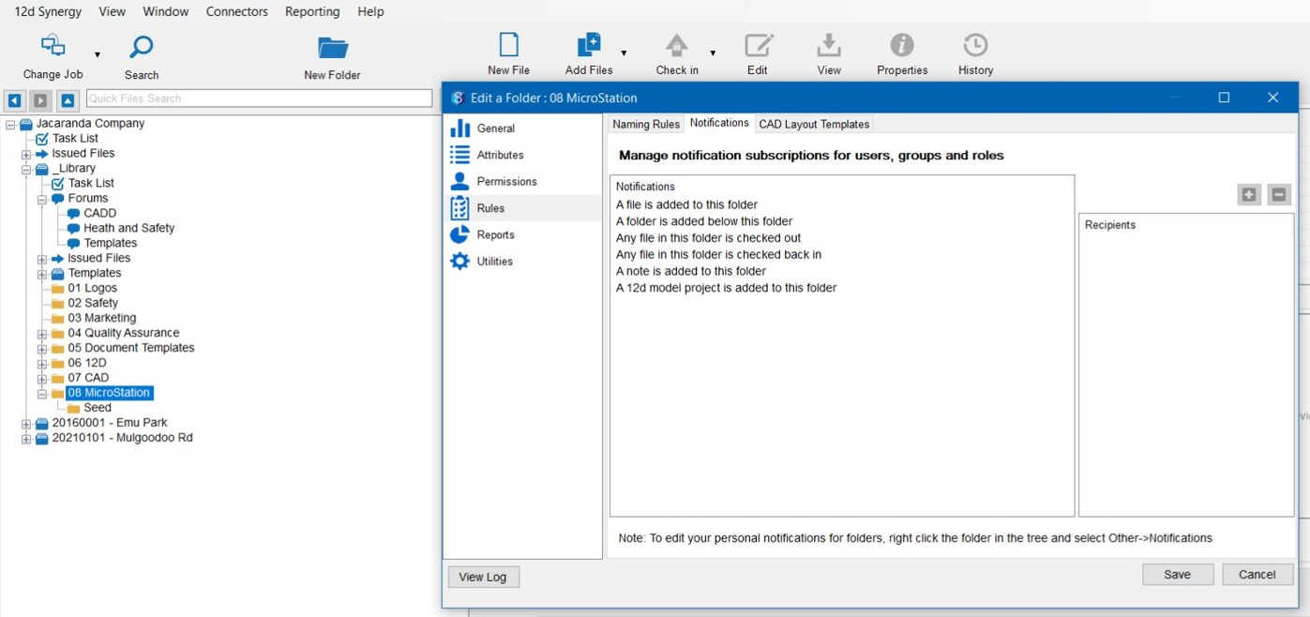Expand the 20160001 - Emu Park job
This screenshot has width=1310, height=617.
26,424
